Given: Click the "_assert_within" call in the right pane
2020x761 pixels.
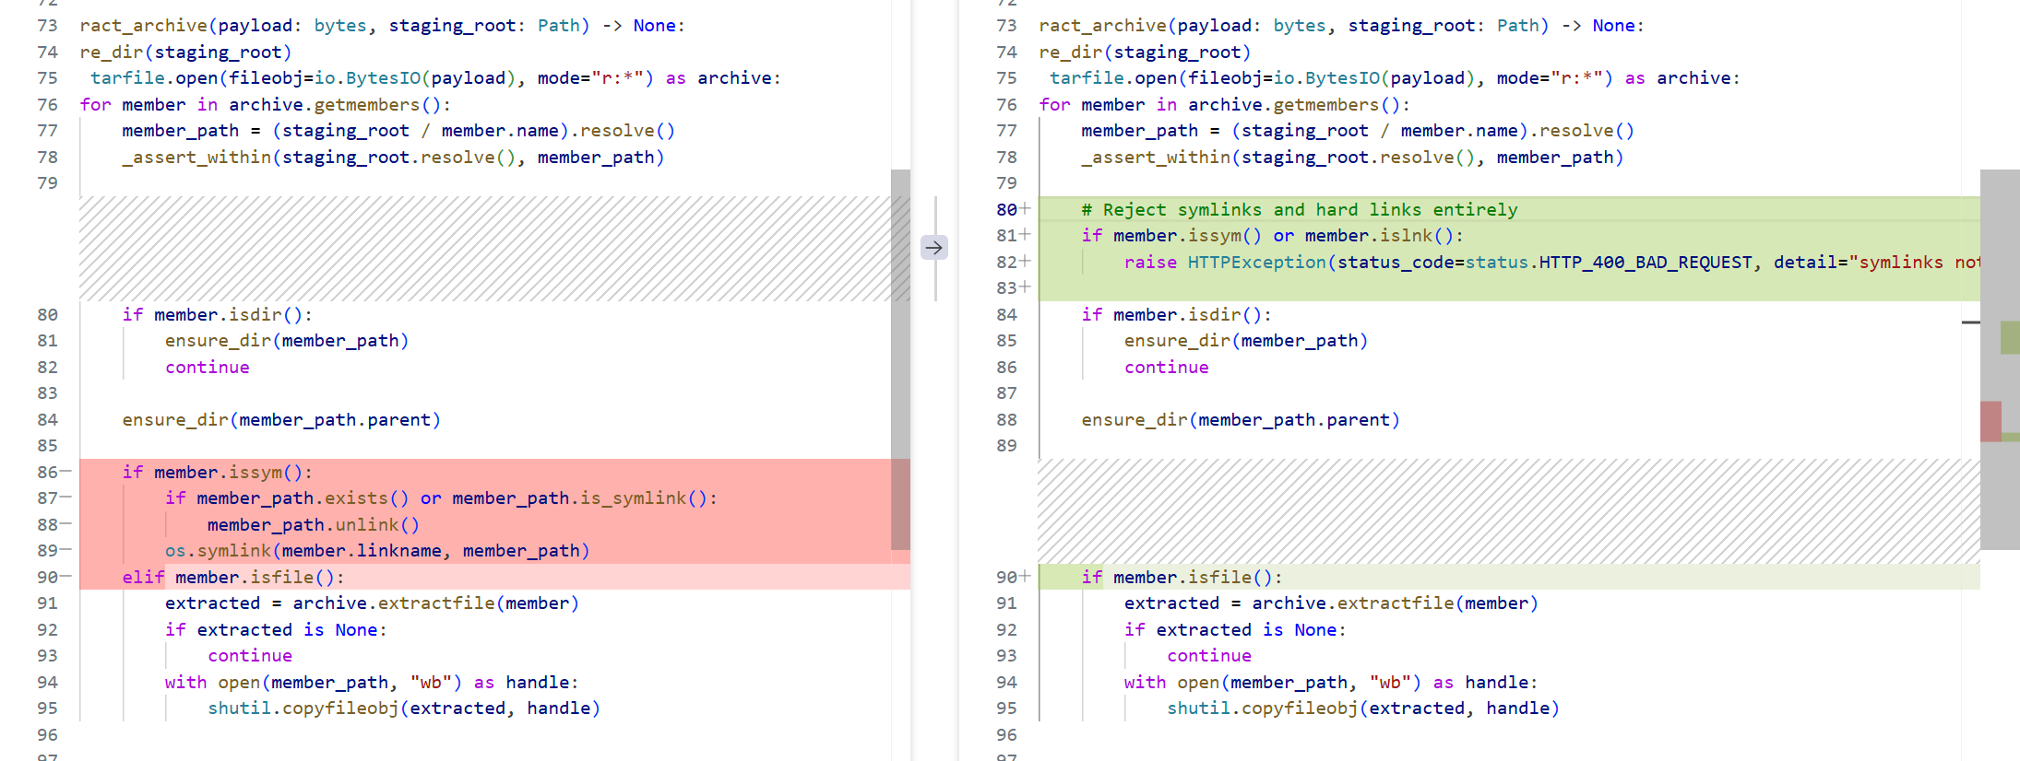Looking at the screenshot, I should [1353, 157].
